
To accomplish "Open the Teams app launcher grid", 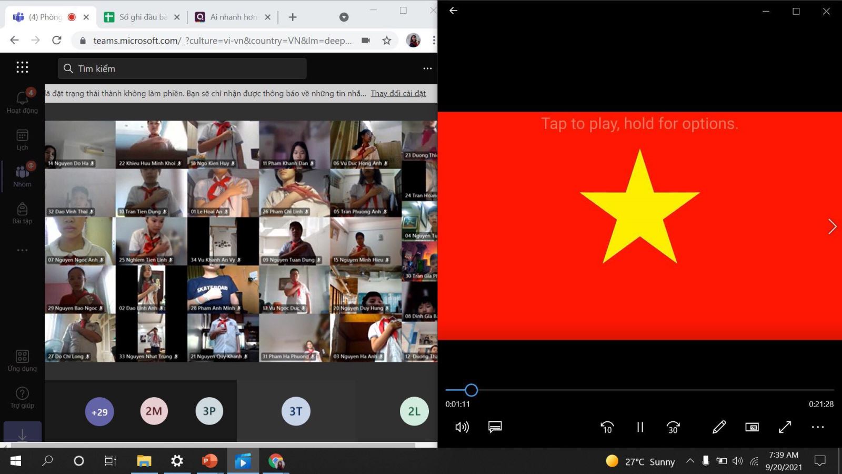I will [22, 67].
